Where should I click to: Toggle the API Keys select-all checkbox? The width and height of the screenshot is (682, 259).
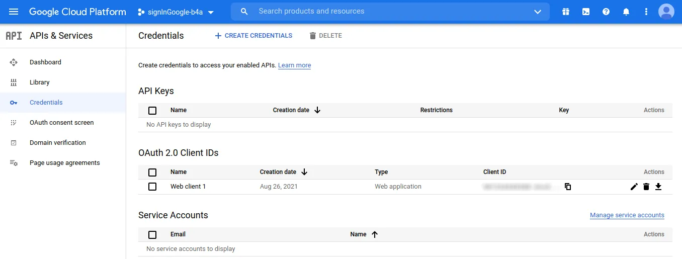point(152,111)
